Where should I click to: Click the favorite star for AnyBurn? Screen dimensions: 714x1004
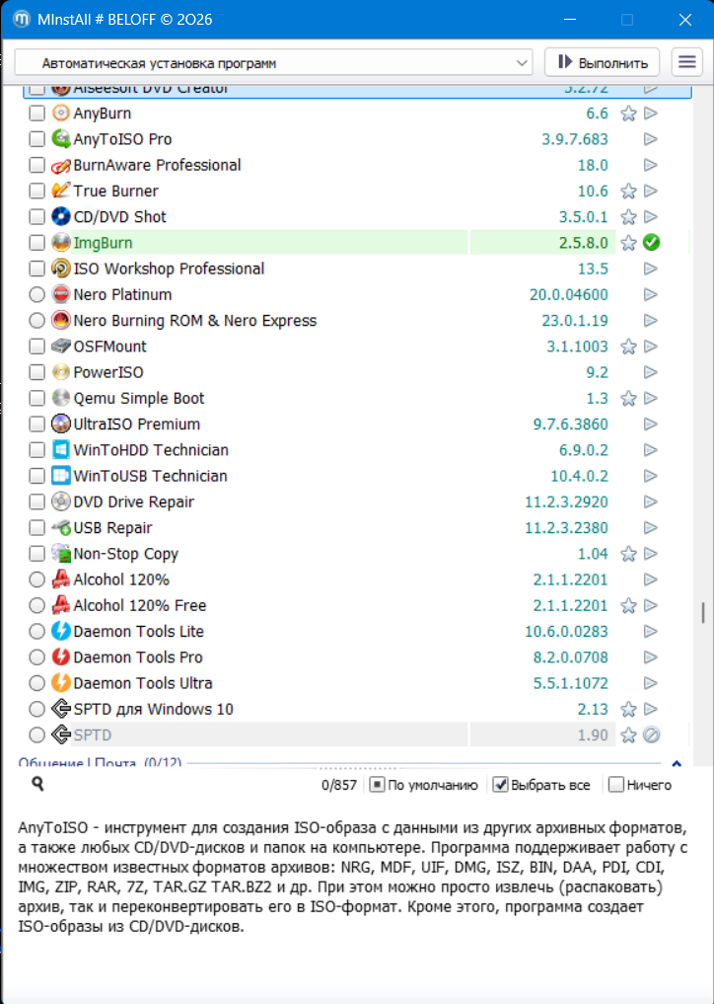point(629,114)
